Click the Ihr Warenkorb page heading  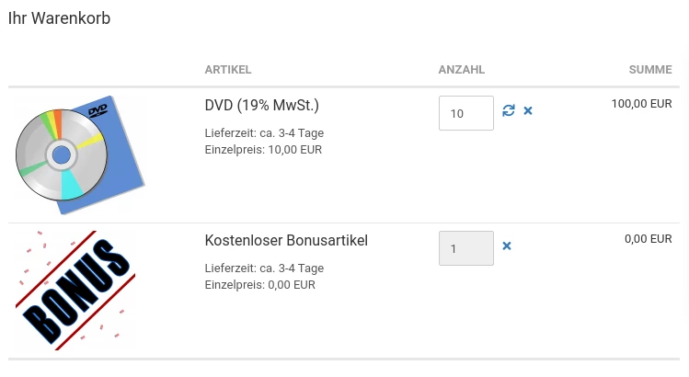click(59, 18)
